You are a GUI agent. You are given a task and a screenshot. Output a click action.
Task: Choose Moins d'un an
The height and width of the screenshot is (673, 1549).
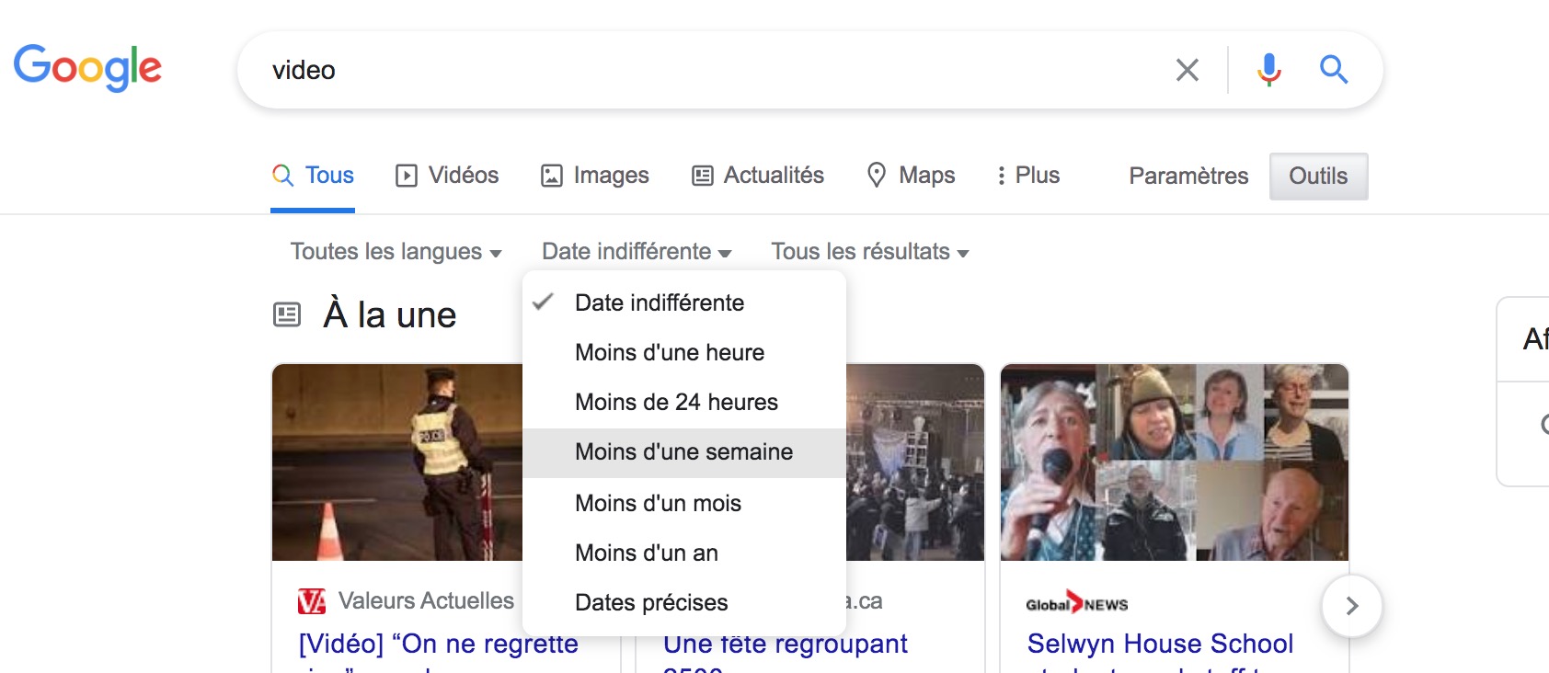coord(683,553)
